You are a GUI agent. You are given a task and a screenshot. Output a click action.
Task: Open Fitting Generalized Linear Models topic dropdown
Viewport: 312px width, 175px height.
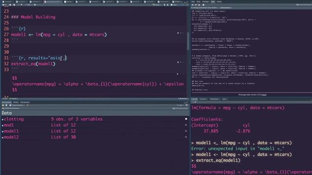204,8
